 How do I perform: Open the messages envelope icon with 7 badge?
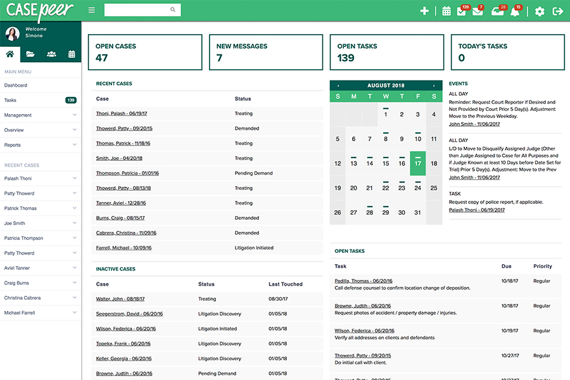(x=478, y=11)
